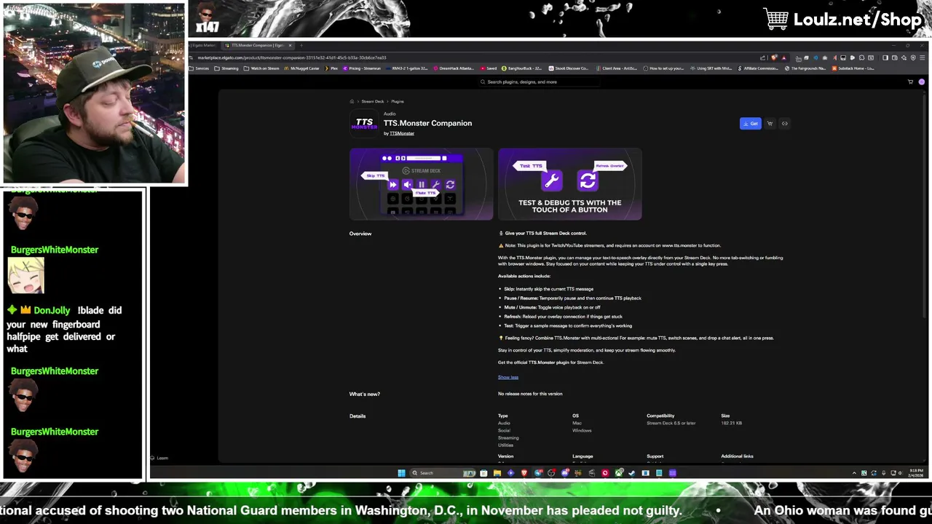Click Windows under OS details
The height and width of the screenshot is (524, 932).
pyautogui.click(x=582, y=430)
